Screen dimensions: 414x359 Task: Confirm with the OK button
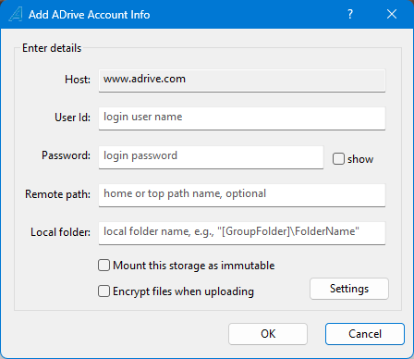point(268,334)
